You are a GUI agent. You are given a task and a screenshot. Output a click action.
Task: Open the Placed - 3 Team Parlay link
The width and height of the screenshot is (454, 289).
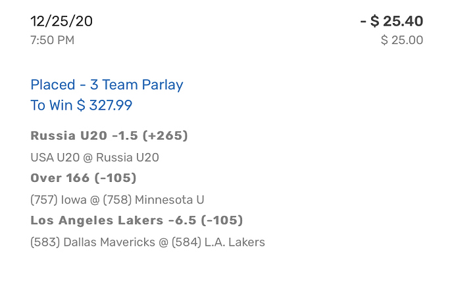pyautogui.click(x=107, y=85)
